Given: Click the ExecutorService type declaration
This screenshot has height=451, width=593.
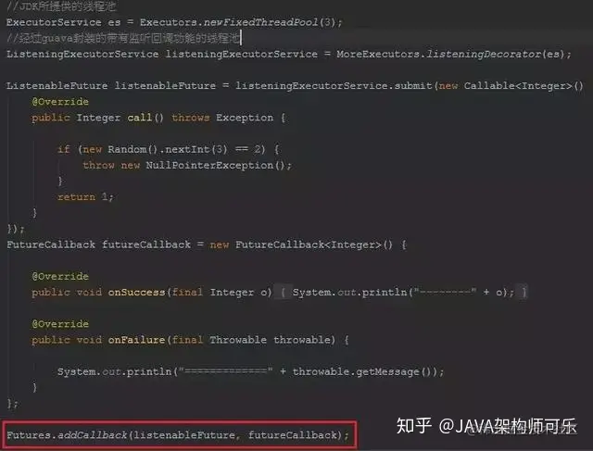Looking at the screenshot, I should coord(54,22).
